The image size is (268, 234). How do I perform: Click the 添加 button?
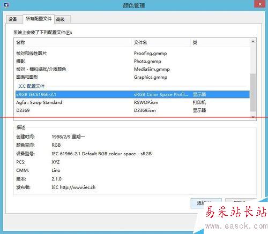206,203
